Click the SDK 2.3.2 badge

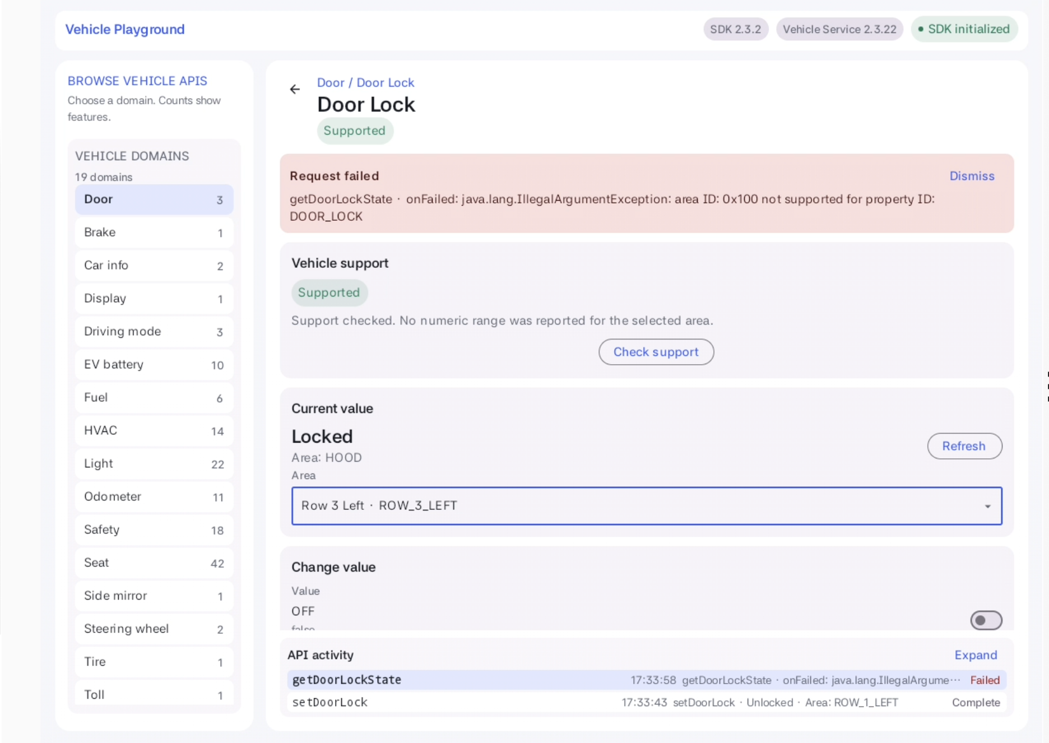coord(736,30)
